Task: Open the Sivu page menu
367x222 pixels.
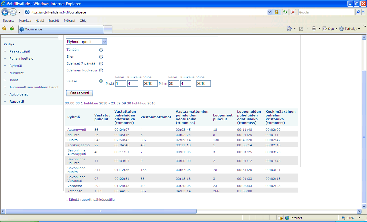Action: (329, 29)
